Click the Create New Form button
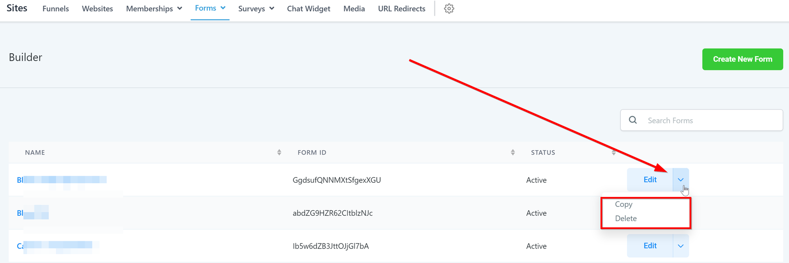 click(x=742, y=59)
